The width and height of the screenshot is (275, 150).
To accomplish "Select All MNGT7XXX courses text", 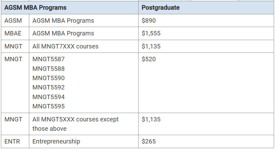I will point(65,46).
